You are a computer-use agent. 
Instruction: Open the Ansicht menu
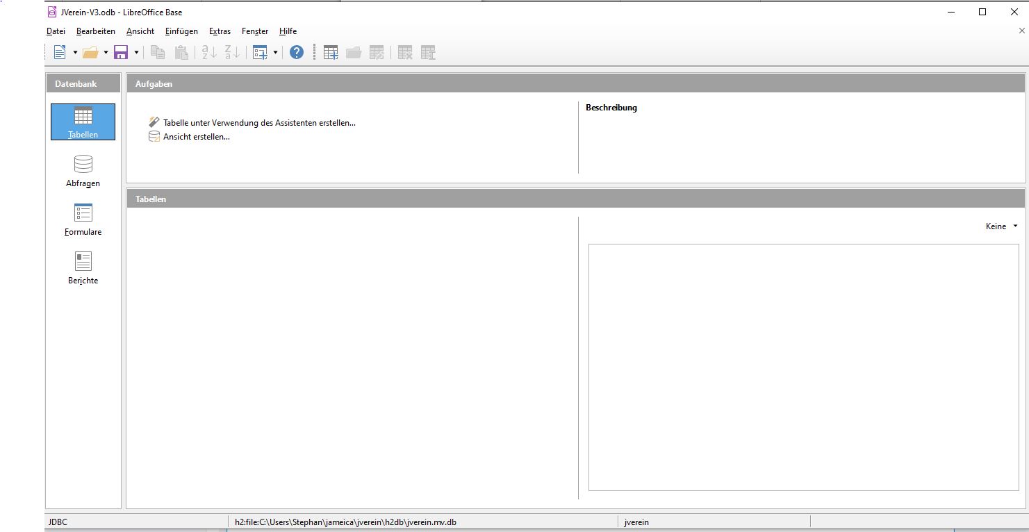coord(140,31)
